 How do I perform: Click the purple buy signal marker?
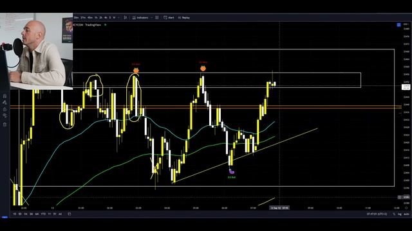tap(232, 171)
